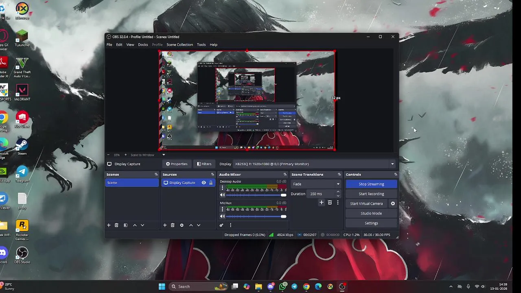
Task: Toggle the Display Capture lock
Action: (x=210, y=183)
